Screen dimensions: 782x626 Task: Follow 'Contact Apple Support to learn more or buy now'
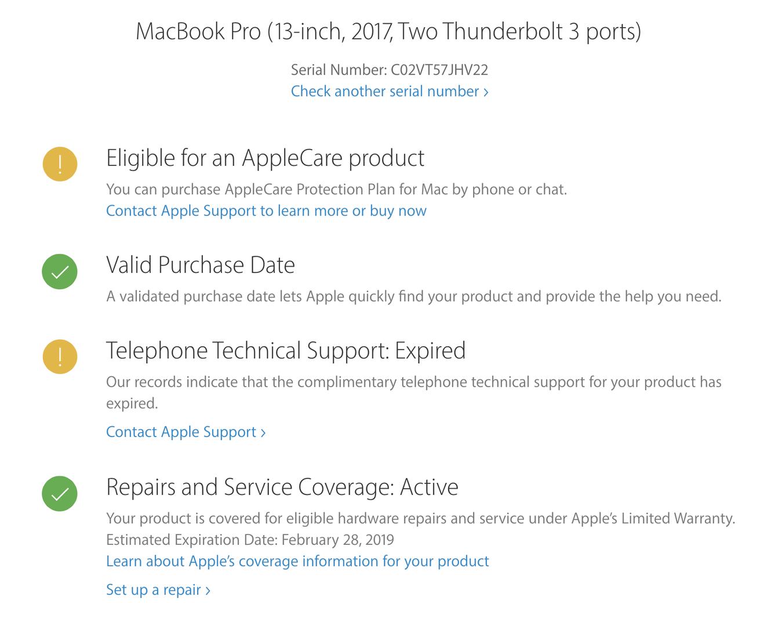point(266,211)
